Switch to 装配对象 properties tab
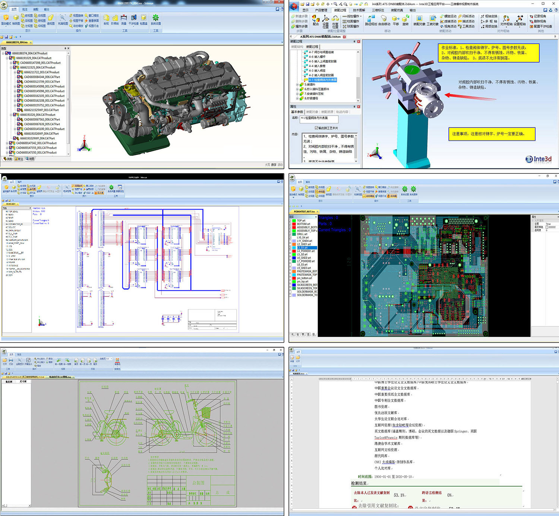The height and width of the screenshot is (516, 559). click(312, 112)
